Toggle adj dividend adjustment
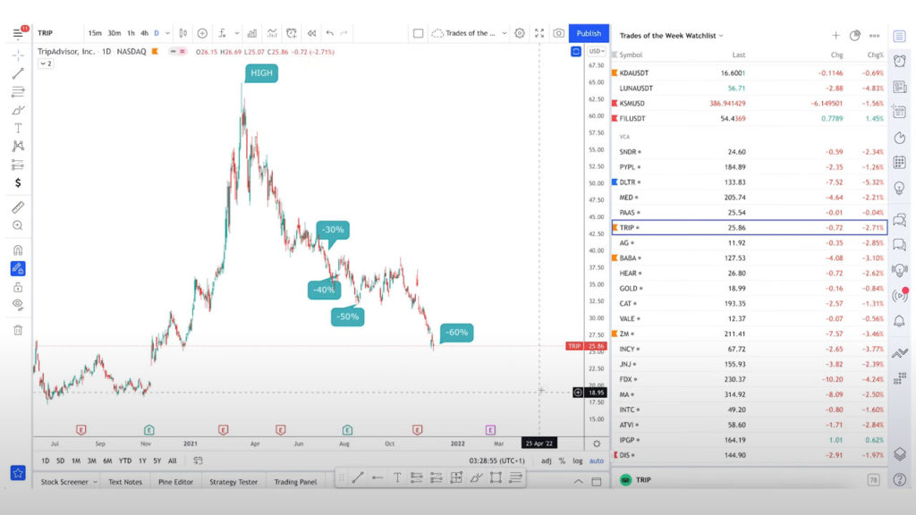This screenshot has width=916, height=515. coord(547,460)
